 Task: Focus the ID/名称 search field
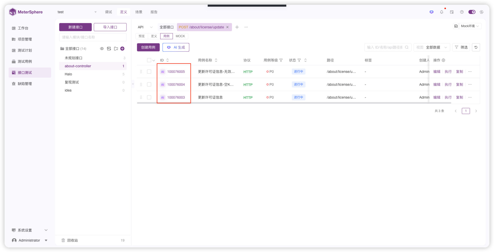point(388,47)
